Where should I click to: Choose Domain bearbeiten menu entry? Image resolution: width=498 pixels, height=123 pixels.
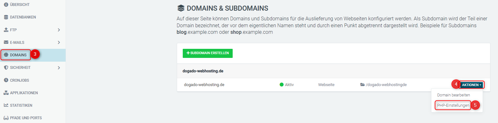[x=453, y=95]
